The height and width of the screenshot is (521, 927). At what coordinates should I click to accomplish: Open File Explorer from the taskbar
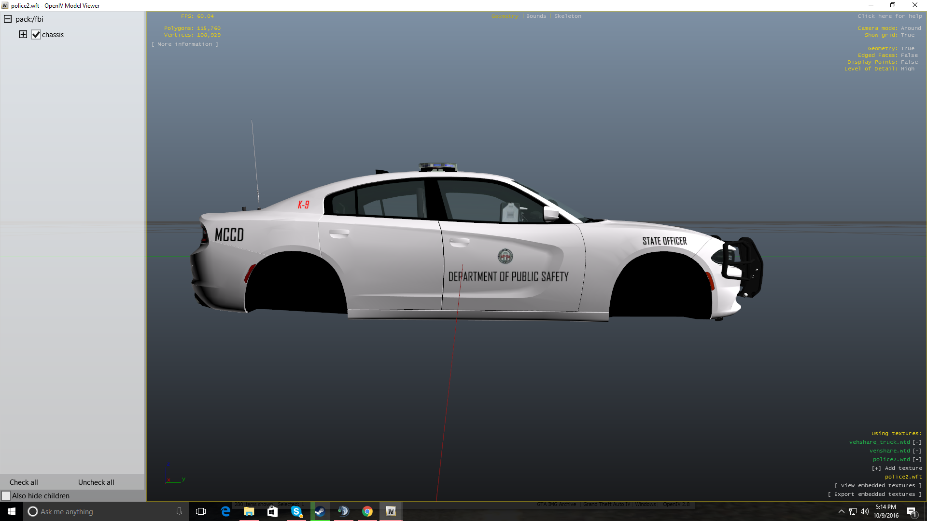249,511
